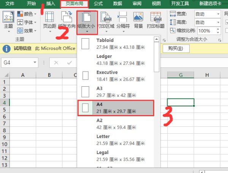Click the Width (宽度) icon

(x=173, y=14)
